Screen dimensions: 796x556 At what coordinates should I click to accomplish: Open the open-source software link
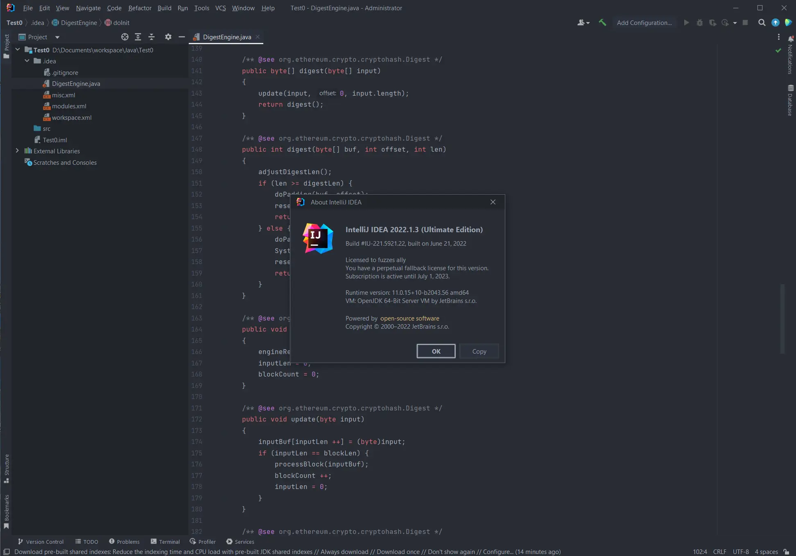point(409,318)
